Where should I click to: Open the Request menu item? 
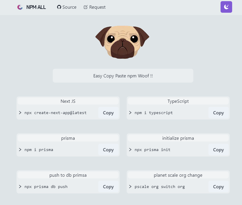(97, 7)
